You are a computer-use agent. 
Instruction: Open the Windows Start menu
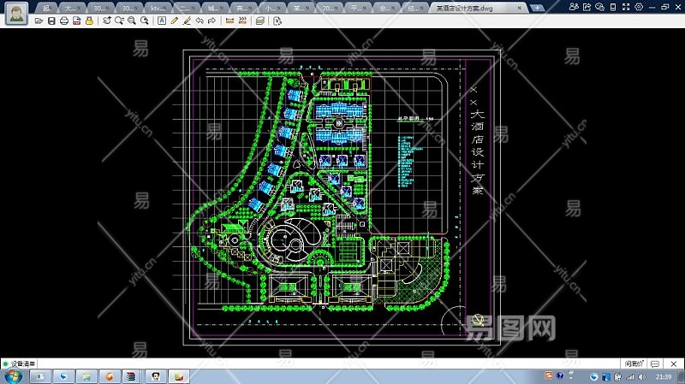(x=12, y=376)
